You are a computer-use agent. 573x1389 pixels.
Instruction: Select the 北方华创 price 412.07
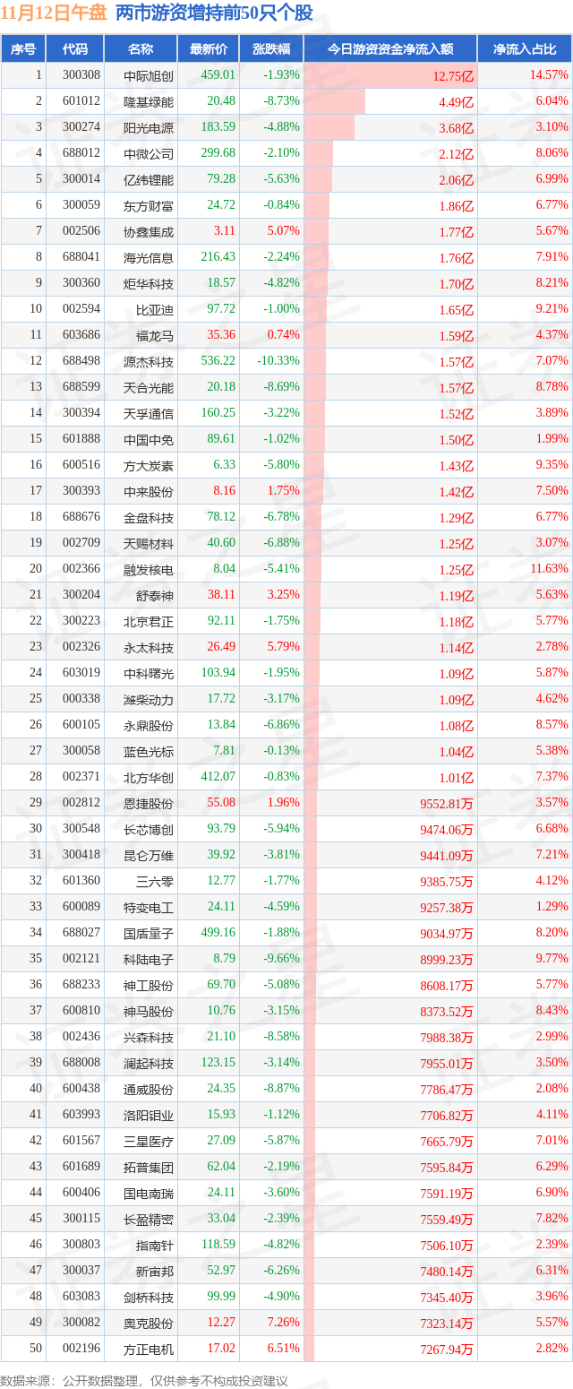pos(218,777)
